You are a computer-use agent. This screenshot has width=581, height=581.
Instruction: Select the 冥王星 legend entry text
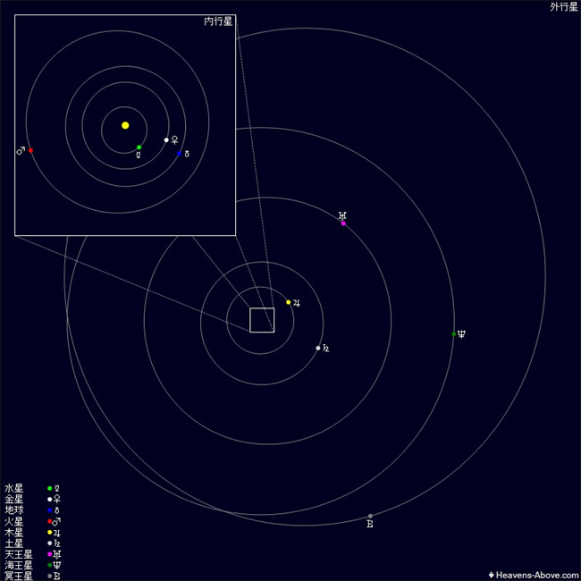(19, 577)
